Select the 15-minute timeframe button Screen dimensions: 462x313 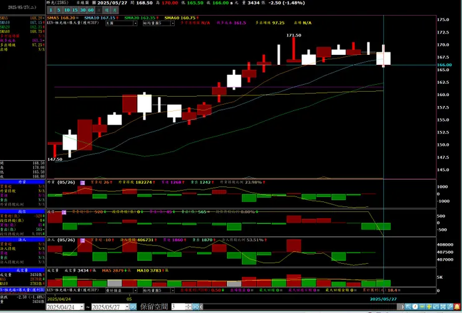coord(75,10)
